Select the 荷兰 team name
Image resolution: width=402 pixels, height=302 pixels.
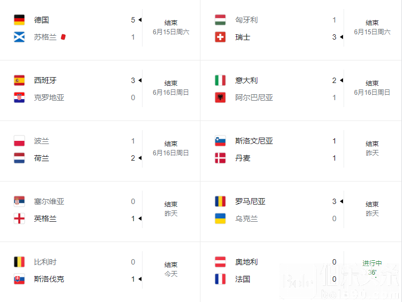pos(41,158)
